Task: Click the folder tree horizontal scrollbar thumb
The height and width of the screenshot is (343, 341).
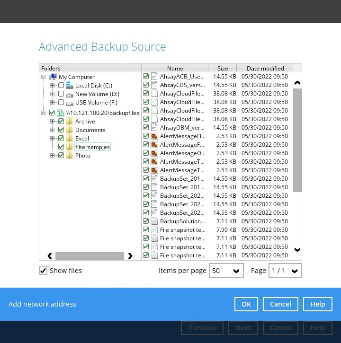Action: [90, 256]
